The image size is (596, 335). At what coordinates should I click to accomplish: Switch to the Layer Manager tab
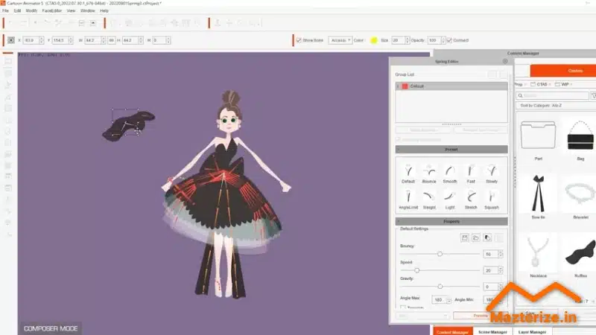pyautogui.click(x=532, y=331)
